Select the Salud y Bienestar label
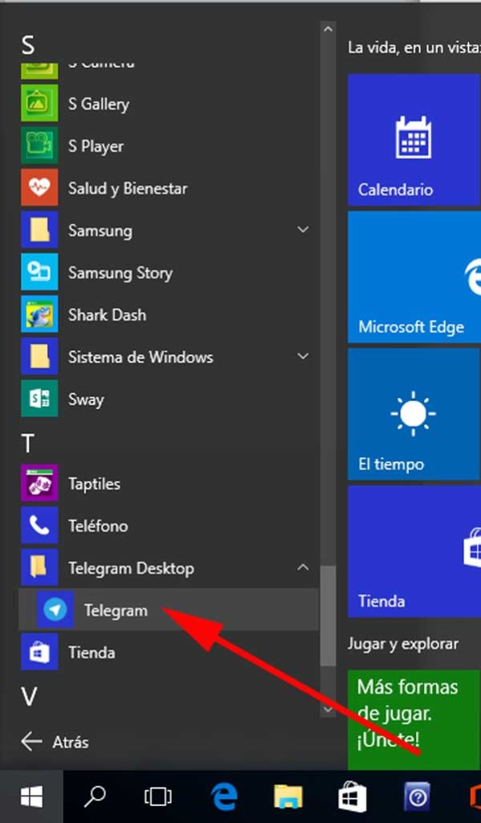Screen dimensions: 481x823 pyautogui.click(x=128, y=188)
